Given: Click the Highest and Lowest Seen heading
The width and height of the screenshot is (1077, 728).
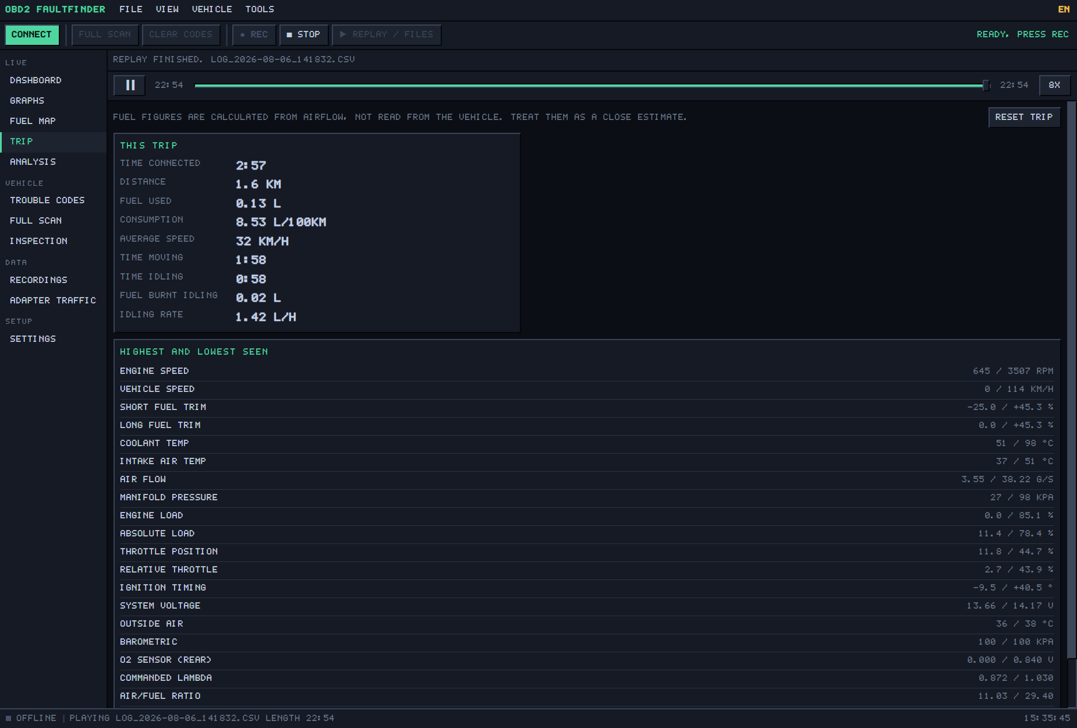Looking at the screenshot, I should pos(194,352).
